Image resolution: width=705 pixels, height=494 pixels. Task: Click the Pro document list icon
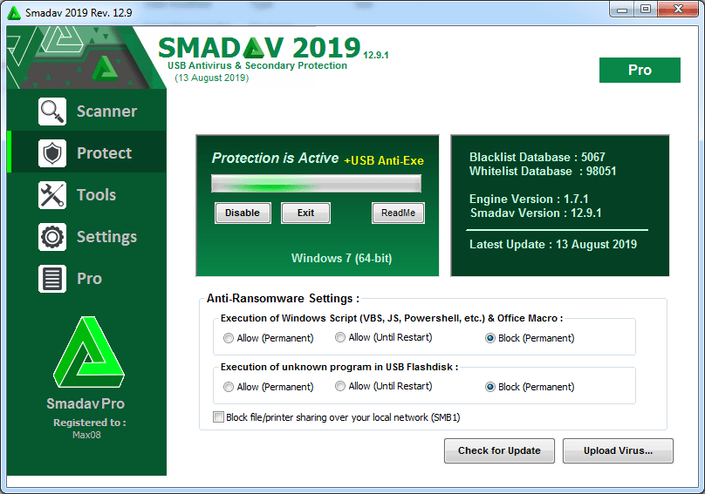pyautogui.click(x=52, y=279)
